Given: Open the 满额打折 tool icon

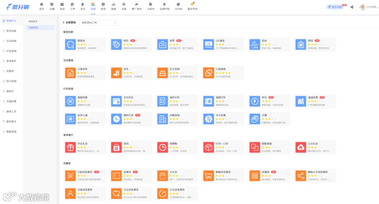Looking at the screenshot, I should pos(208,101).
